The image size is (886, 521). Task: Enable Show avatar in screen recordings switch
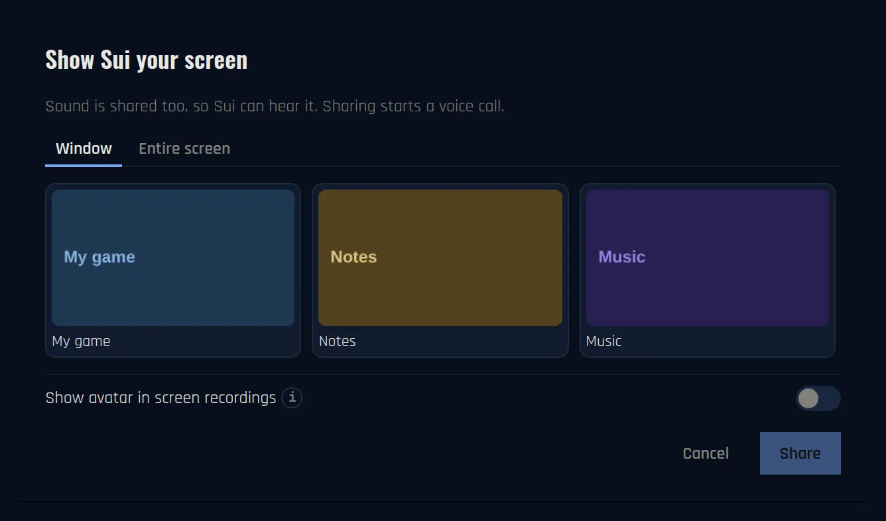818,398
